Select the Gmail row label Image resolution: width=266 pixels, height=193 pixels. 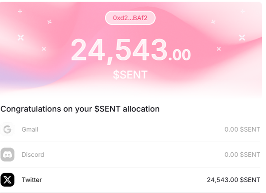point(30,129)
